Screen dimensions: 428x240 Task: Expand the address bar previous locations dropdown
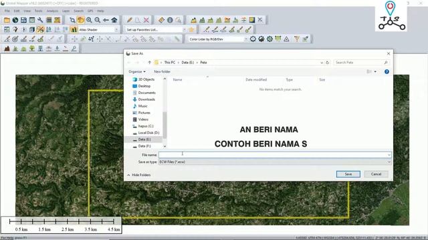click(322, 62)
